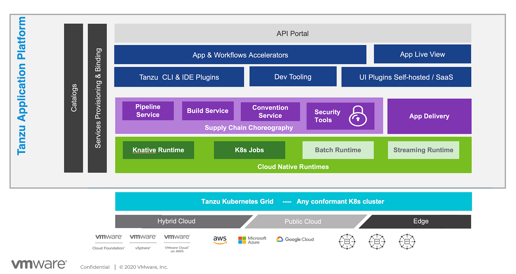
Task: Select the App Live View box
Action: coord(422,54)
